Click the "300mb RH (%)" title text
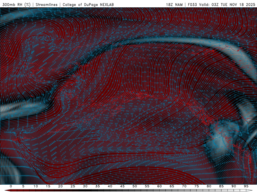The image size is (257, 192). click(x=16, y=4)
